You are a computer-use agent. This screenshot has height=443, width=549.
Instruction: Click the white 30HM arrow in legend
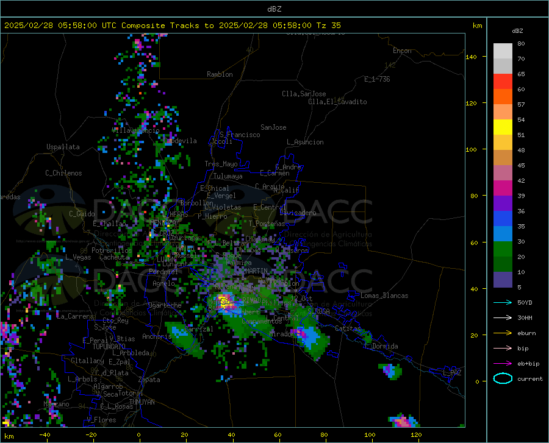[503, 318]
